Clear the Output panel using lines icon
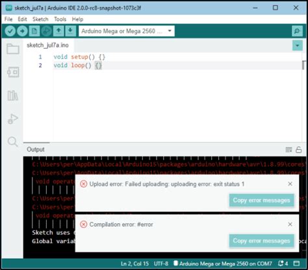This screenshot has width=308, height=270. point(289,150)
